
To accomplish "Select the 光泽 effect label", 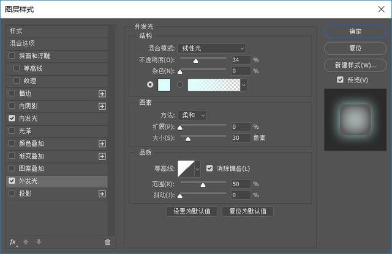I will 25,131.
